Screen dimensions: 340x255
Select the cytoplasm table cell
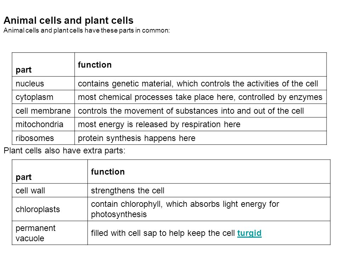coord(43,97)
